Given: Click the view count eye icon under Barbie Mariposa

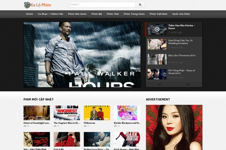Looking at the screenshot, I should (x=115, y=126).
